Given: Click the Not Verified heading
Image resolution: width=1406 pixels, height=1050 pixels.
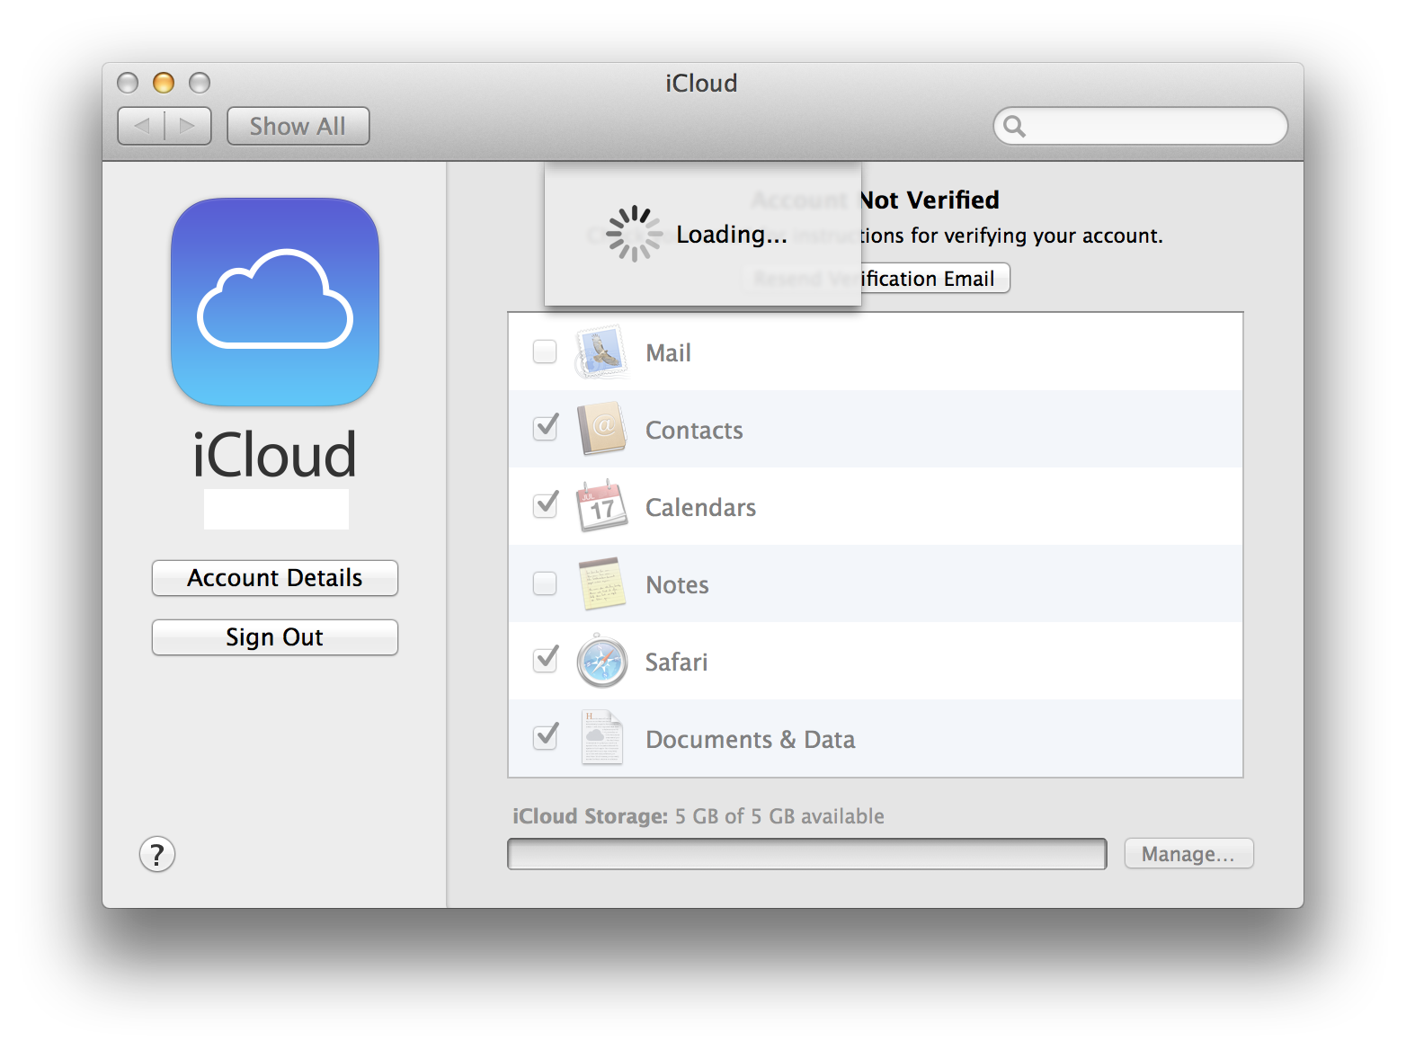Looking at the screenshot, I should pos(930,200).
